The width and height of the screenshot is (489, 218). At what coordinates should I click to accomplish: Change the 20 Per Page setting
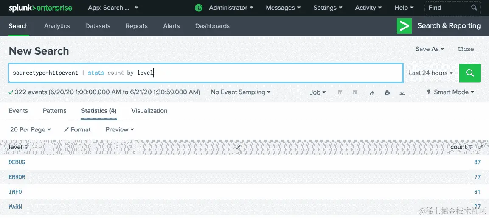point(30,129)
